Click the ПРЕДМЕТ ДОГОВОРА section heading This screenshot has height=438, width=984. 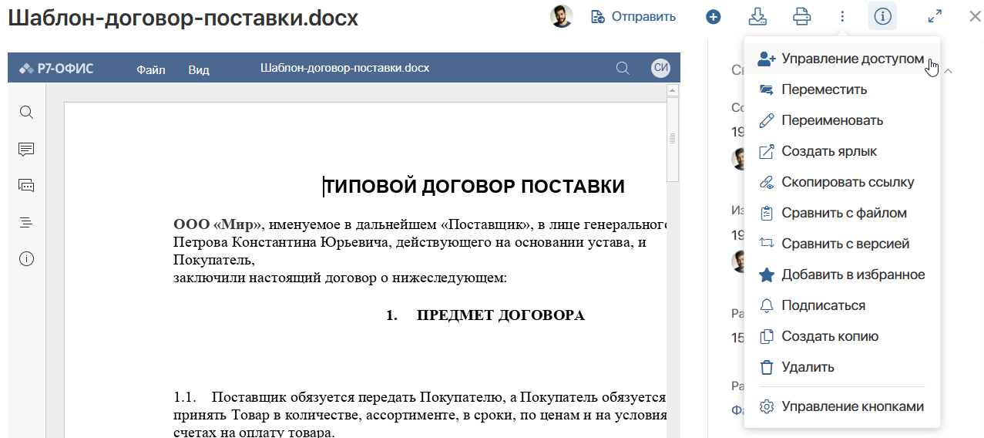(501, 315)
